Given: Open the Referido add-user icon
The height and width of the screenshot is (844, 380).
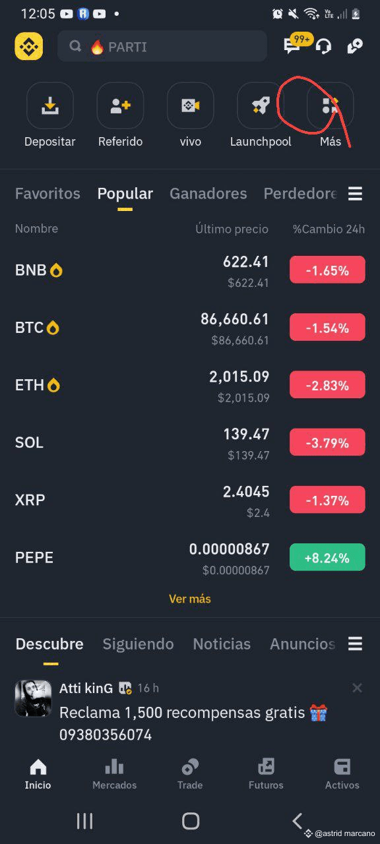Looking at the screenshot, I should (x=120, y=105).
